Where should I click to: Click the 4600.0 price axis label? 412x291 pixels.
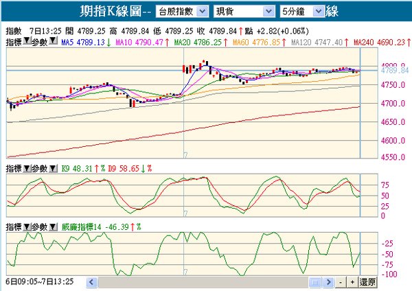[393, 141]
